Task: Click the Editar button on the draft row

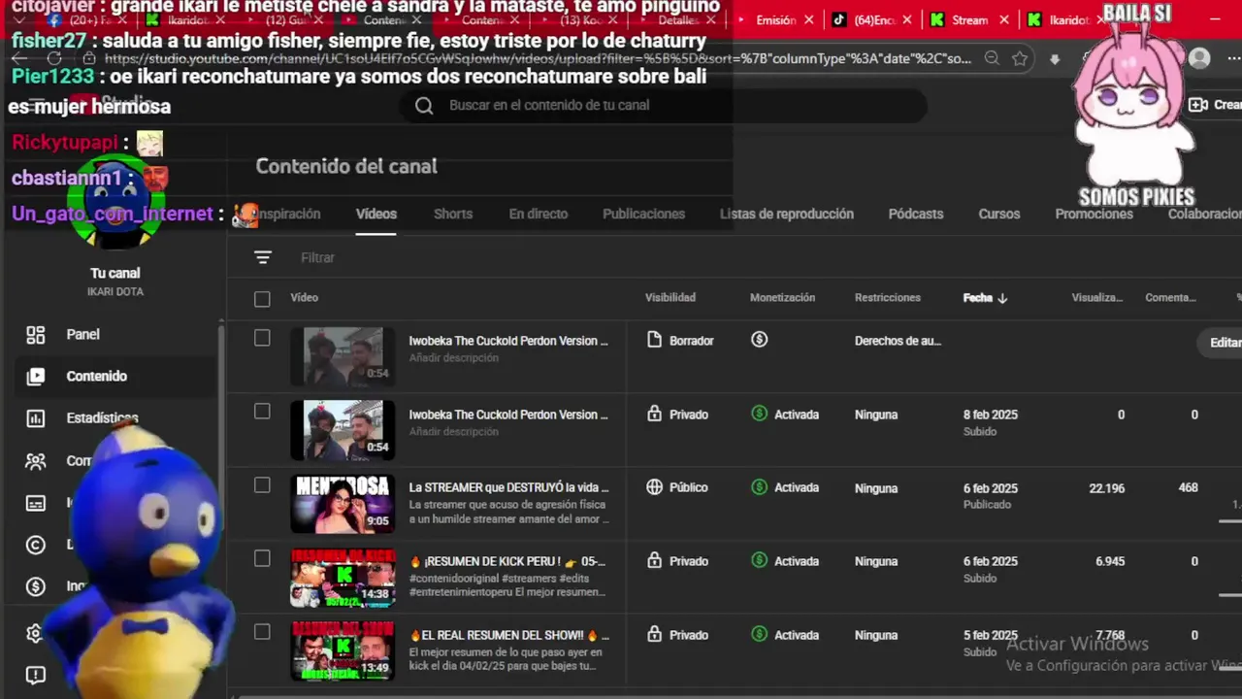Action: [x=1223, y=342]
